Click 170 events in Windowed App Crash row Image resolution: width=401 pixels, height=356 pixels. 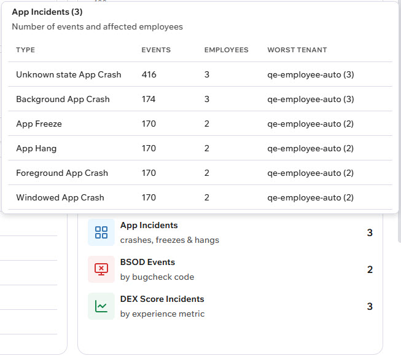pyautogui.click(x=149, y=197)
